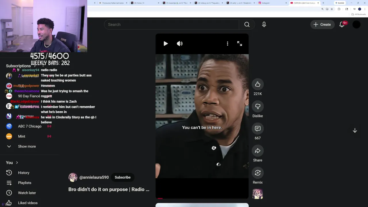Viewport: 368px width, 207px height.
Task: Expand the Subscriptions section chevron
Action: coord(35,66)
